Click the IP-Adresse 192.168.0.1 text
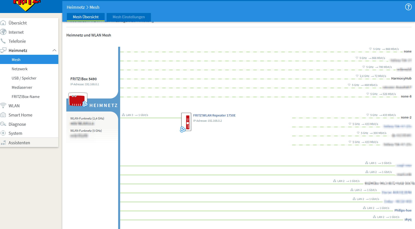This screenshot has width=415, height=229. tap(85, 84)
